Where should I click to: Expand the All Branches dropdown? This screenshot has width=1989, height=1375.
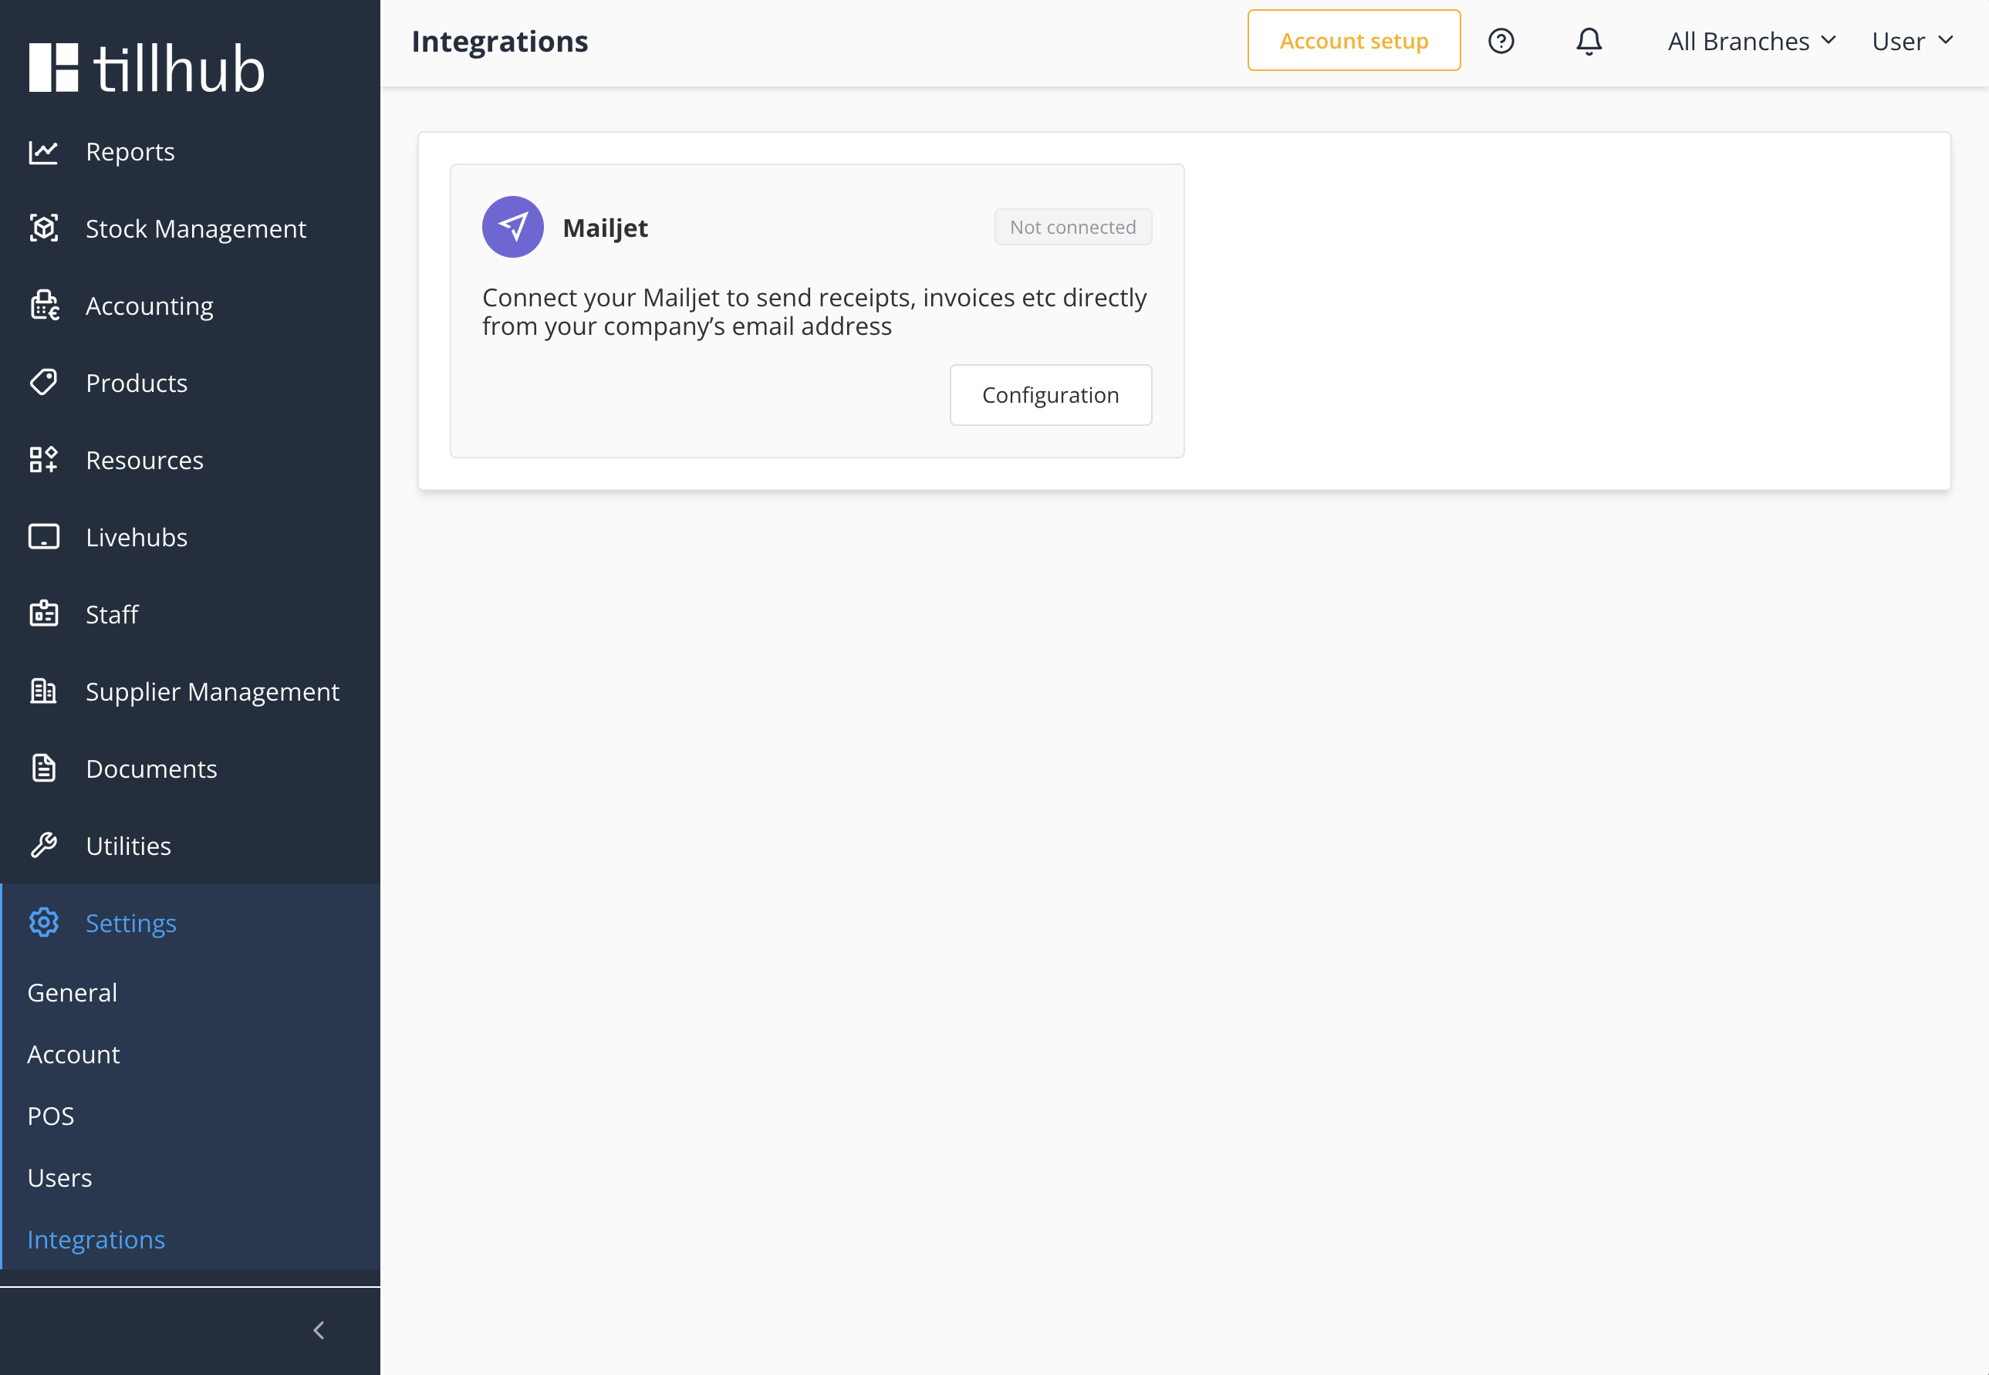click(1751, 42)
